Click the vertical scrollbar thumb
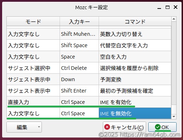183x140 pixels. pos(174,110)
